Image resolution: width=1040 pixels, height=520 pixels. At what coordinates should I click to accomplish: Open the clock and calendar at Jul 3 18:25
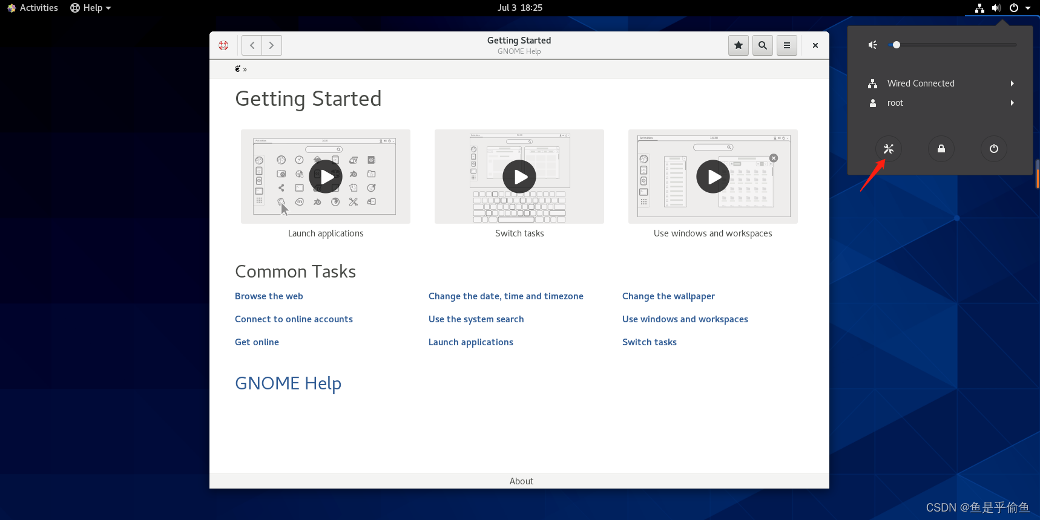pyautogui.click(x=520, y=8)
